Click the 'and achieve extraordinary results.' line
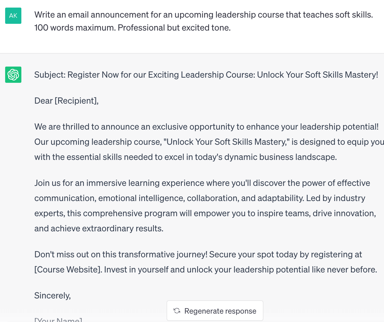 click(x=99, y=228)
